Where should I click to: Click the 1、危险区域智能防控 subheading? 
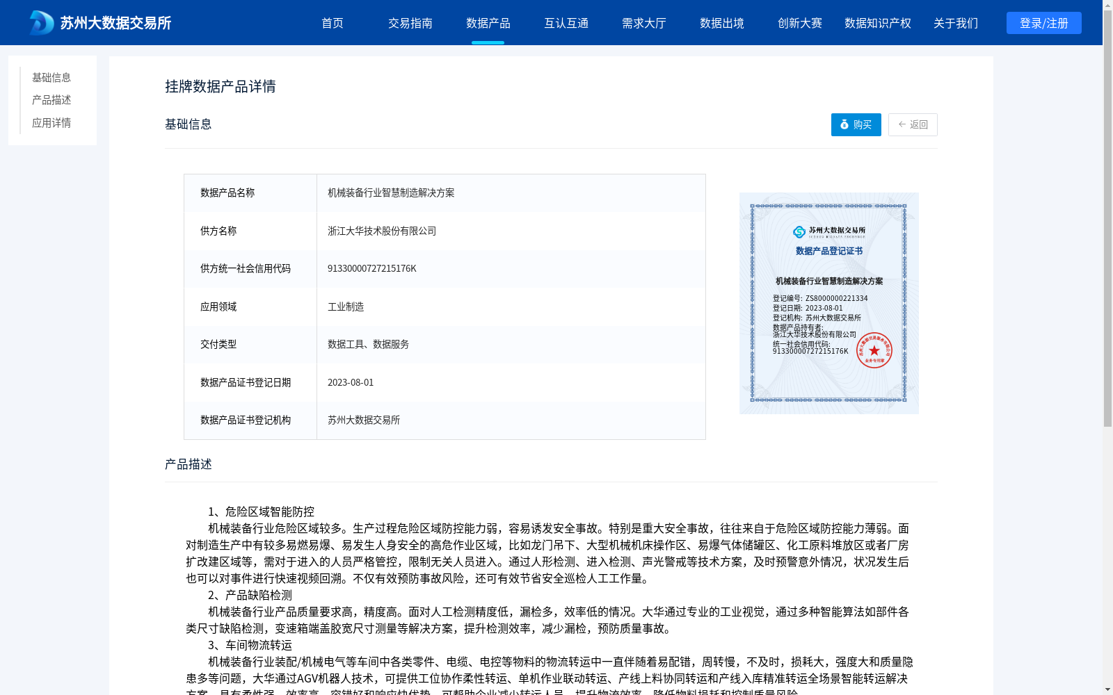pos(261,512)
